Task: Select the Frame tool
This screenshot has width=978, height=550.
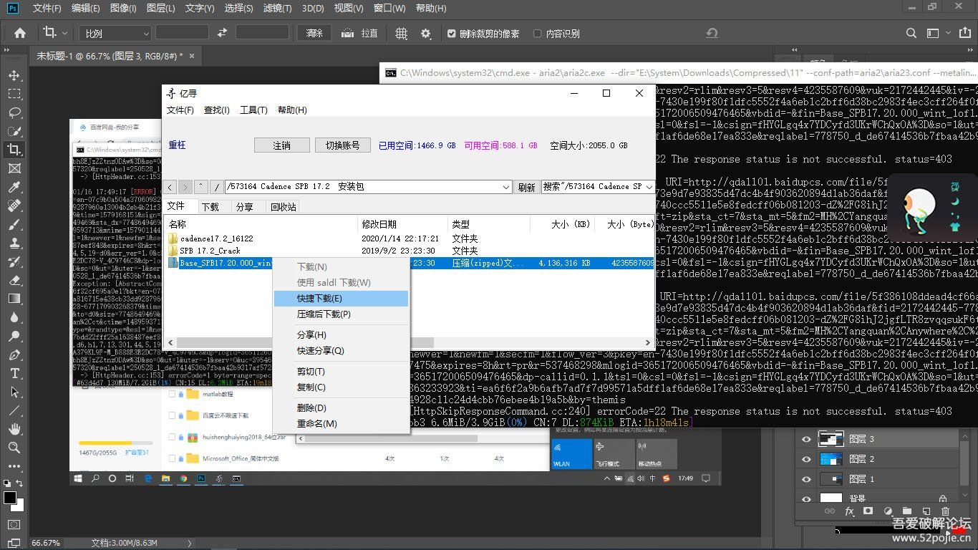Action: pos(14,168)
